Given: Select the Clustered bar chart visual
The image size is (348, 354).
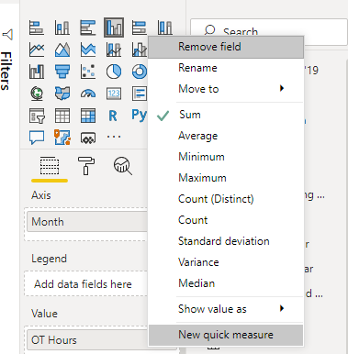Looking at the screenshot, I should [x=88, y=28].
